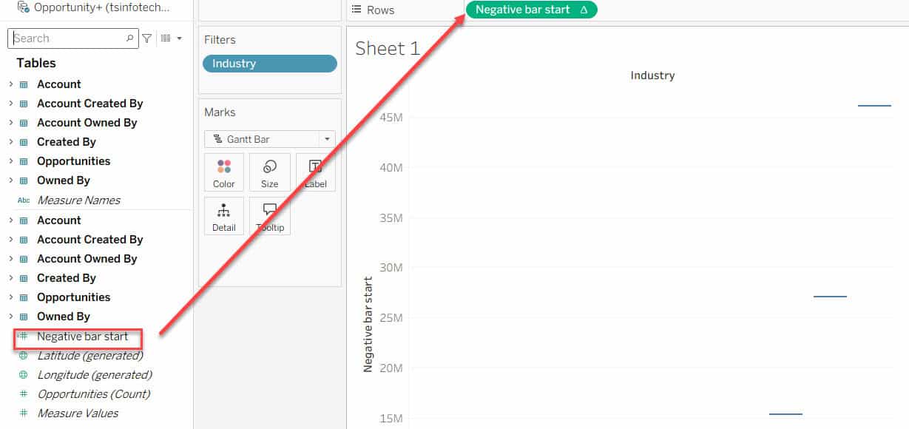The width and height of the screenshot is (909, 429).
Task: Expand the bottommost Owned By table
Action: pos(10,317)
